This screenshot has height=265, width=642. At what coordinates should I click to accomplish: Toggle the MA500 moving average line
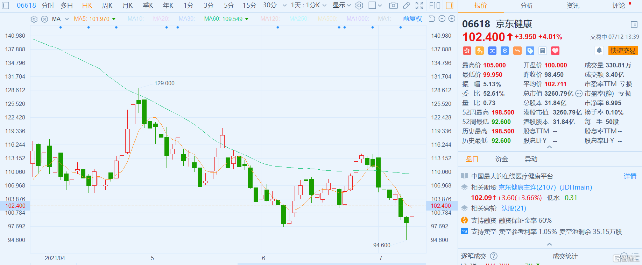[x=327, y=19]
